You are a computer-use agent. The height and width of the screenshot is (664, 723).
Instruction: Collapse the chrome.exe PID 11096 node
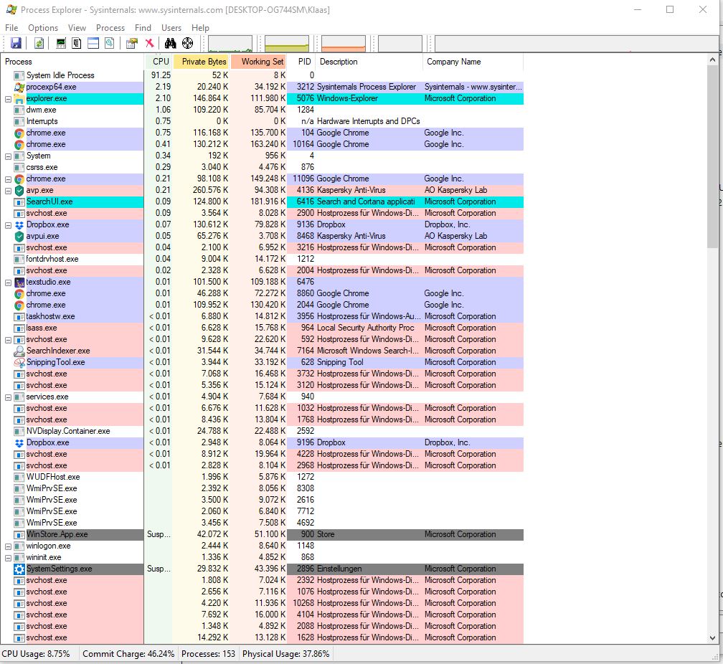[8, 179]
